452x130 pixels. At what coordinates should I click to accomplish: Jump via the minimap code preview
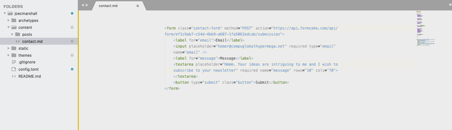pos(426,29)
